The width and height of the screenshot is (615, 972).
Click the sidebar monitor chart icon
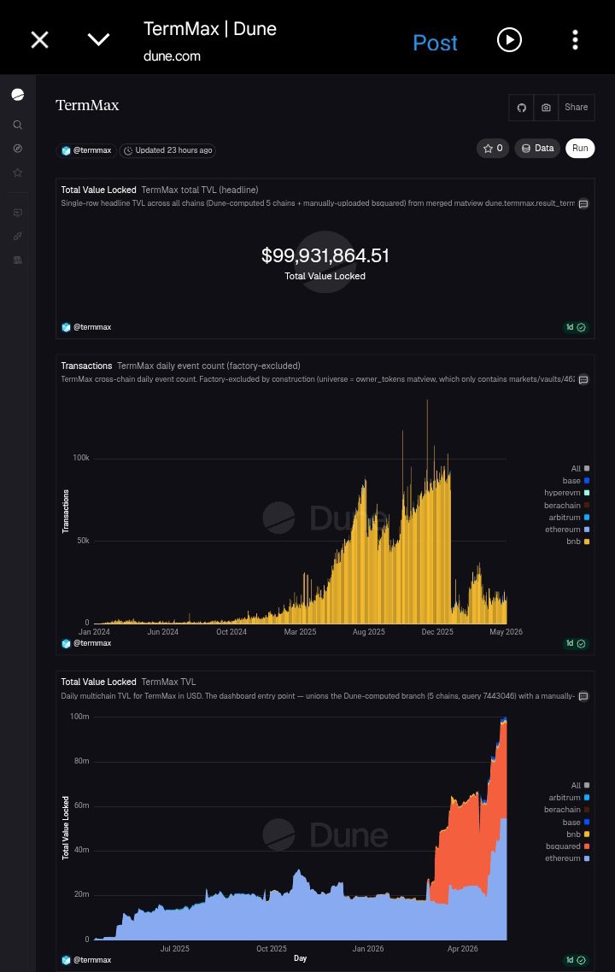[18, 213]
